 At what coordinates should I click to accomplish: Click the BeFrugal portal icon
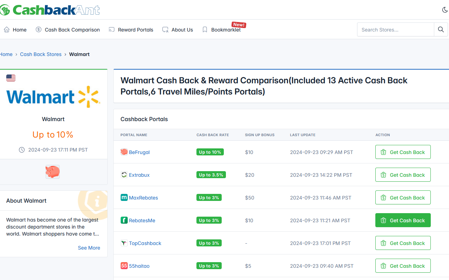tap(124, 152)
